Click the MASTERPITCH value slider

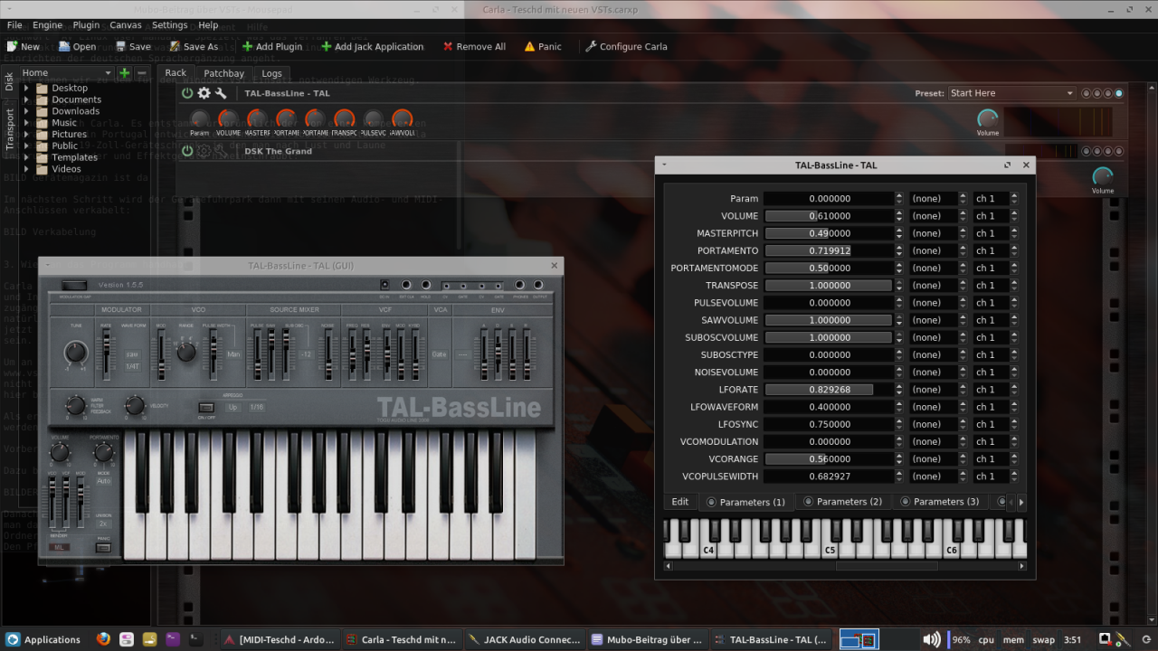pyautogui.click(x=829, y=233)
